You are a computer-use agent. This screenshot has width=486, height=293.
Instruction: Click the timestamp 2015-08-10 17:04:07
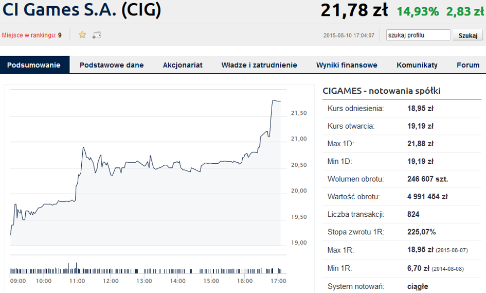pos(349,36)
